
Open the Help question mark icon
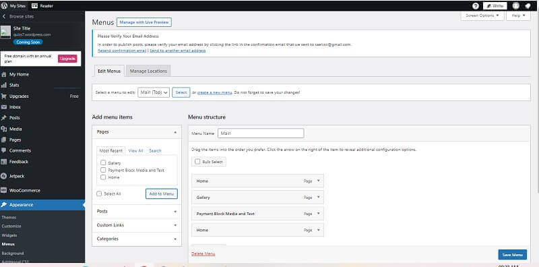coord(476,6)
